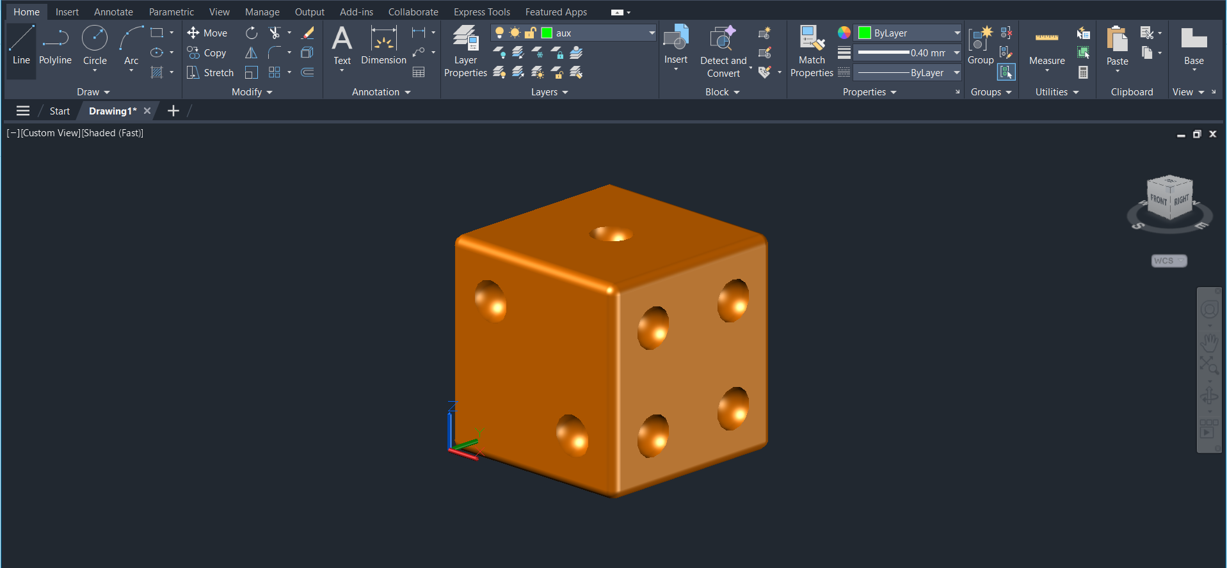The width and height of the screenshot is (1227, 568).
Task: Toggle the aux layer lightbulb on/off
Action: pyautogui.click(x=499, y=33)
